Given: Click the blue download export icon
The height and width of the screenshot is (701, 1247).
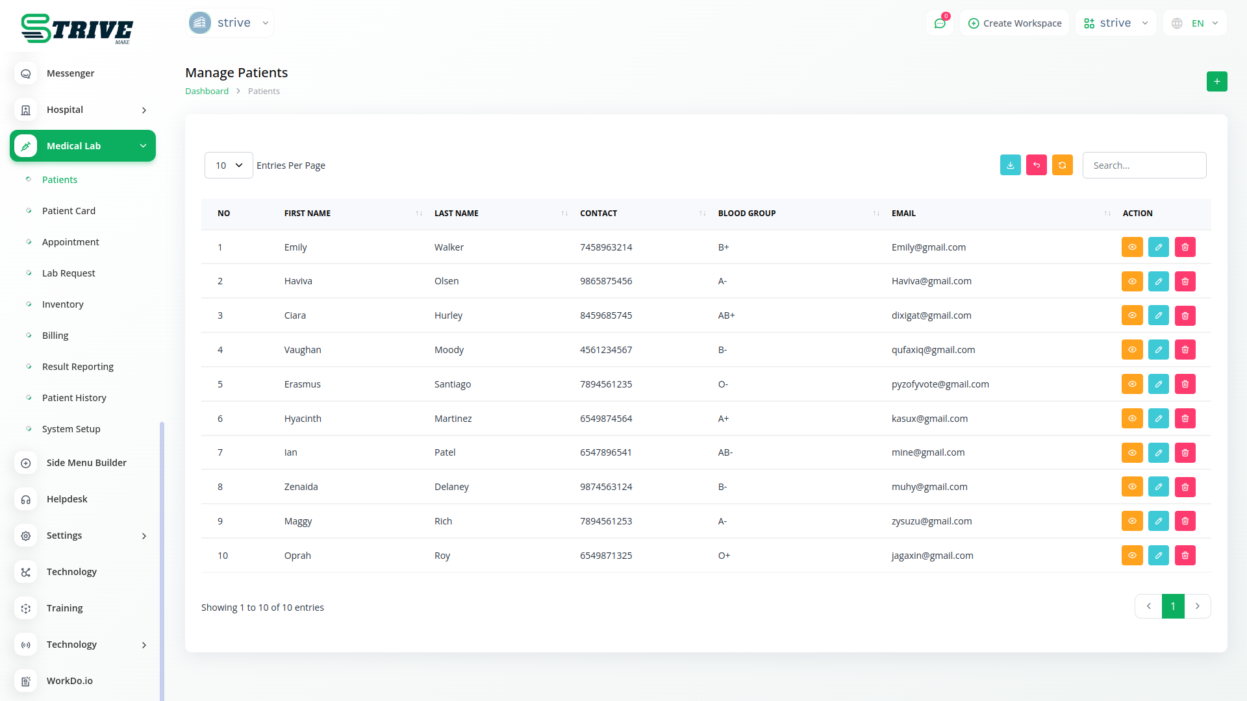Looking at the screenshot, I should pos(1010,166).
